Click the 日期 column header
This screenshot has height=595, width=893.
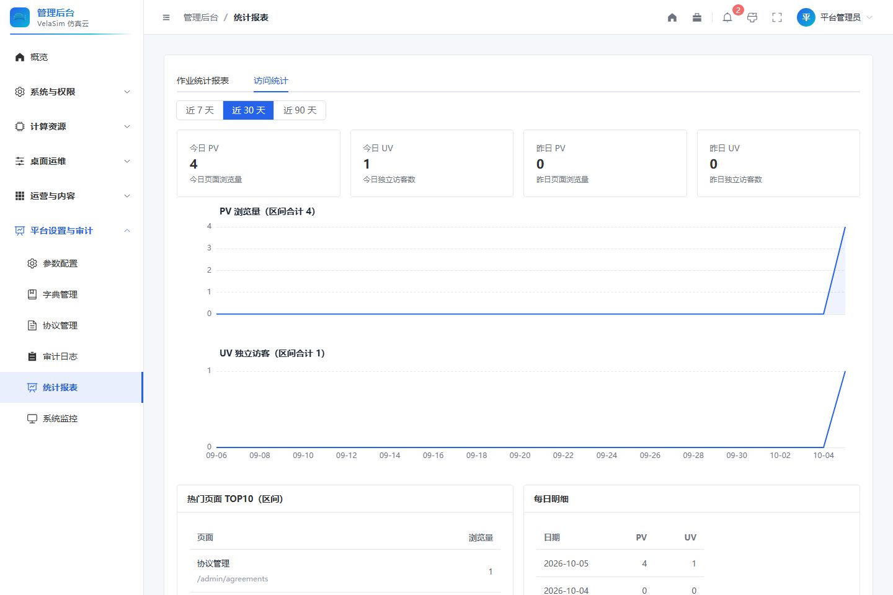(552, 537)
